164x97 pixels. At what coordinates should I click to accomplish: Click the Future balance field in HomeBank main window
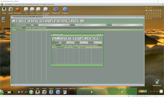coord(128,25)
